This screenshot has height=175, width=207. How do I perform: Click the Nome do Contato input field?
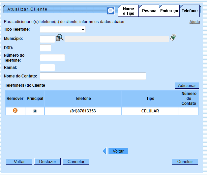(x=93, y=76)
